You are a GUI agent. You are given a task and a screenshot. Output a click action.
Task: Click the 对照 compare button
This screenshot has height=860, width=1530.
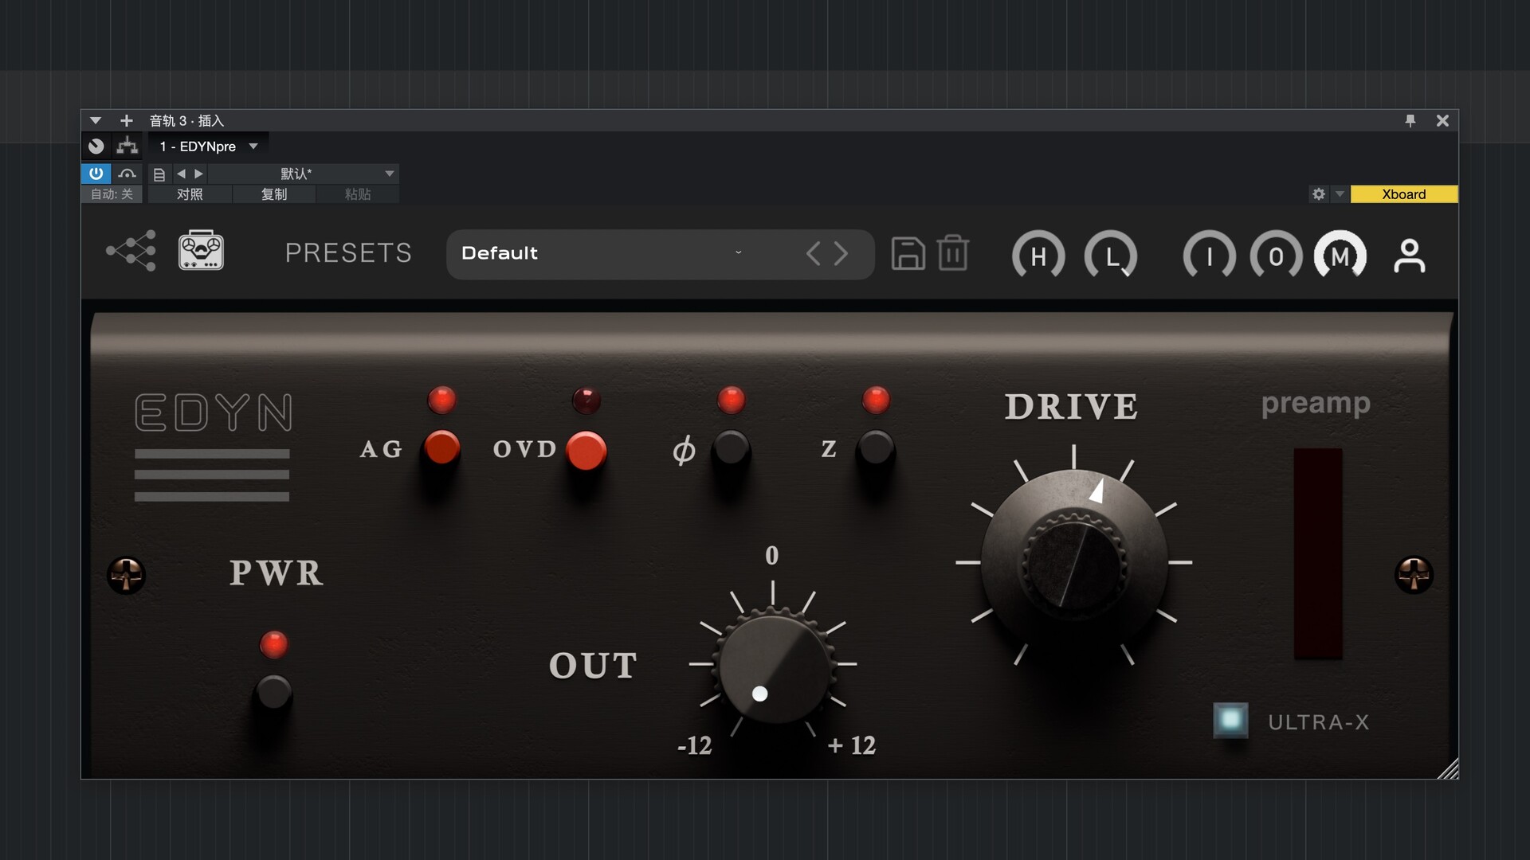pos(190,194)
